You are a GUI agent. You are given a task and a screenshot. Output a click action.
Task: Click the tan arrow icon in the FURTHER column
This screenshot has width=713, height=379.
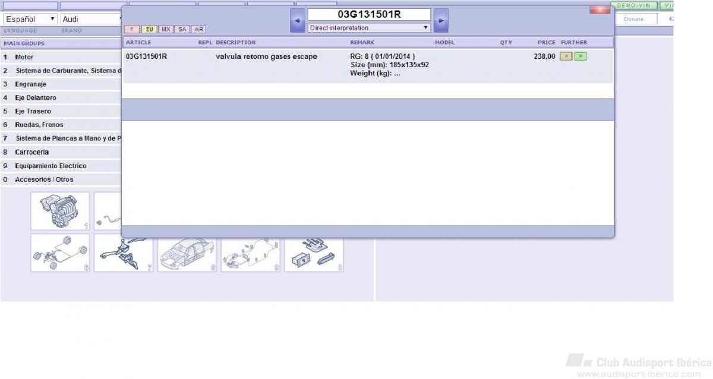tap(566, 56)
